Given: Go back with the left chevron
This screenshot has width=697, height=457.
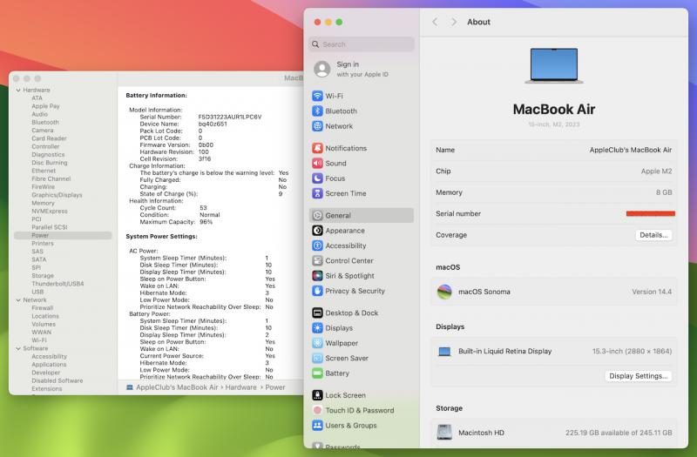Looking at the screenshot, I should pyautogui.click(x=435, y=22).
